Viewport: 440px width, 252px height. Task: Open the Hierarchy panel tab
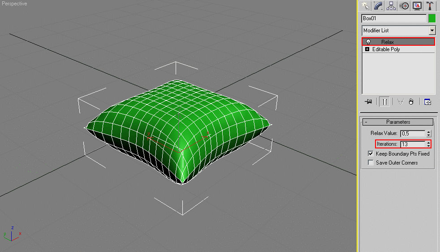tap(391, 6)
